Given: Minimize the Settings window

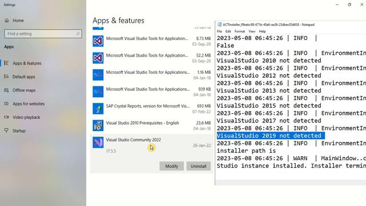Looking at the screenshot, I should click(337, 5).
